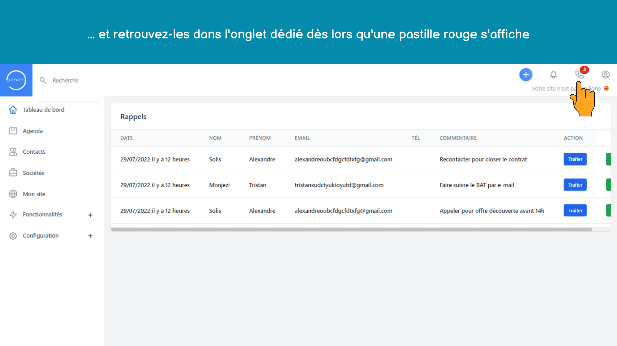Viewport: 617px width, 346px height.
Task: Open Configuration menu item
Action: pyautogui.click(x=41, y=236)
